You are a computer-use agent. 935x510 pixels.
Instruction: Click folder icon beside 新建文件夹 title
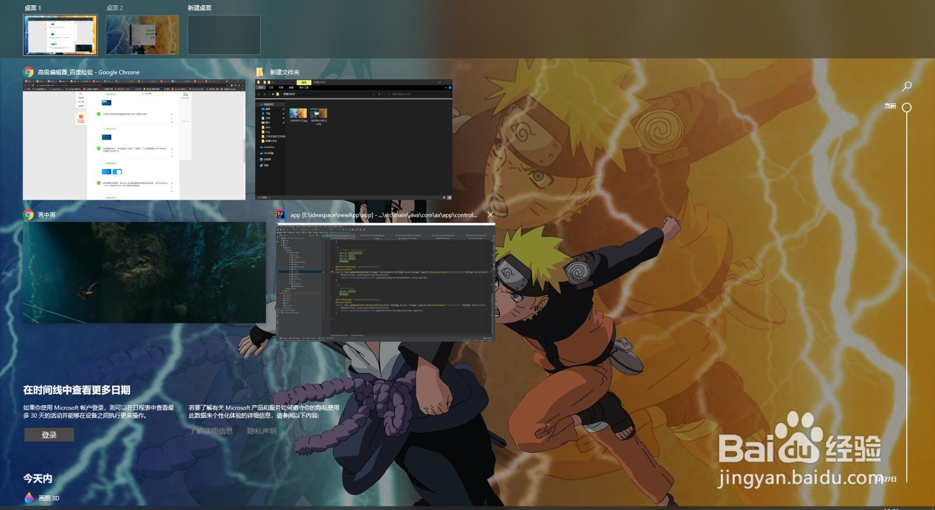pyautogui.click(x=260, y=72)
